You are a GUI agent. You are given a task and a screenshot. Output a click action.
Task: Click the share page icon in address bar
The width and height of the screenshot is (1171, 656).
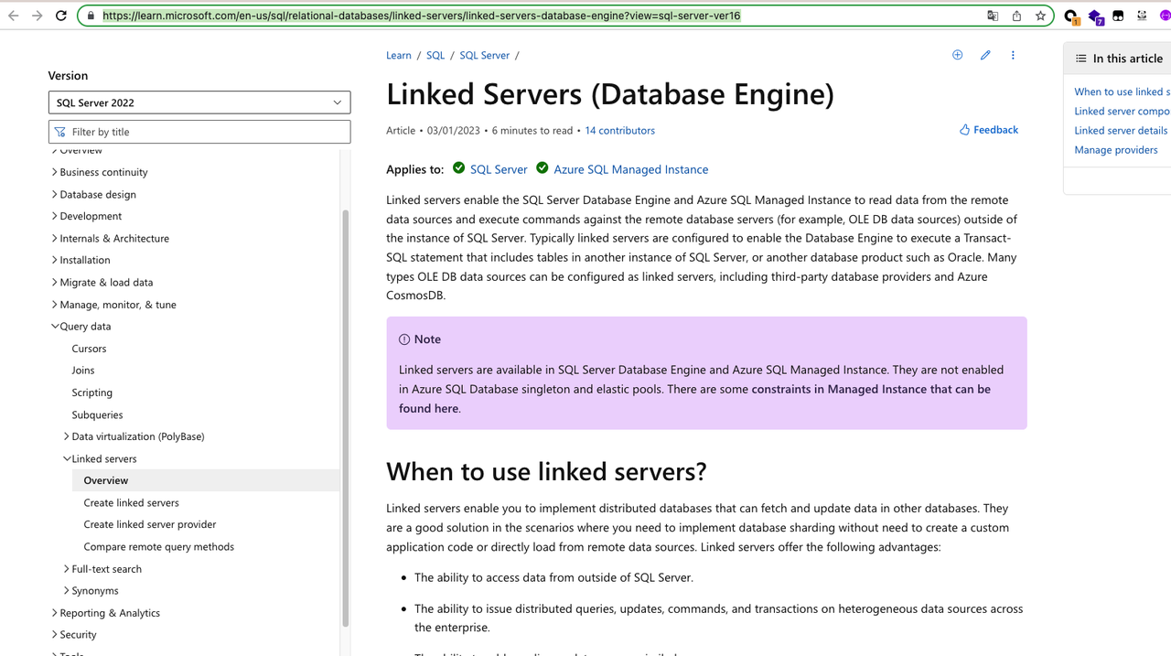click(x=1016, y=16)
